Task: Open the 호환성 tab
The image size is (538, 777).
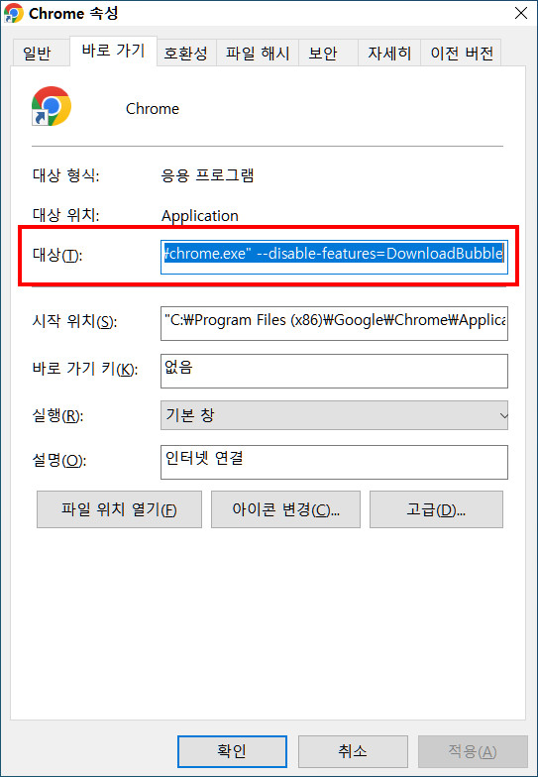Action: [x=186, y=54]
